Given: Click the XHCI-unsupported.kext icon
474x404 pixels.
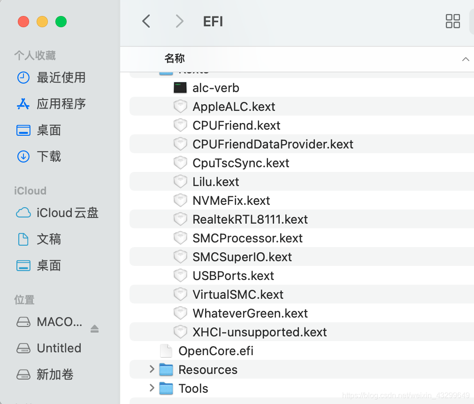Looking at the screenshot, I should pyautogui.click(x=180, y=332).
